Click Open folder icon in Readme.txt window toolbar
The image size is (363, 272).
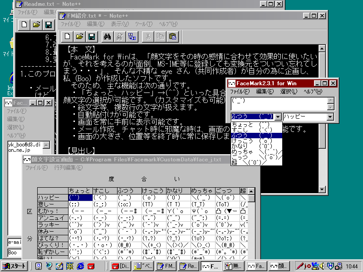[36, 24]
